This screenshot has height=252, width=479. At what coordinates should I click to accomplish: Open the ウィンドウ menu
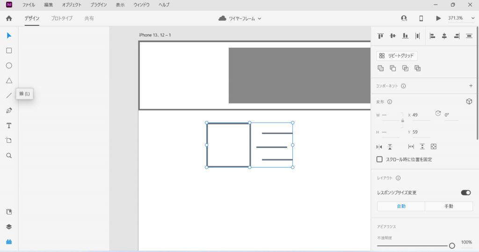[141, 5]
